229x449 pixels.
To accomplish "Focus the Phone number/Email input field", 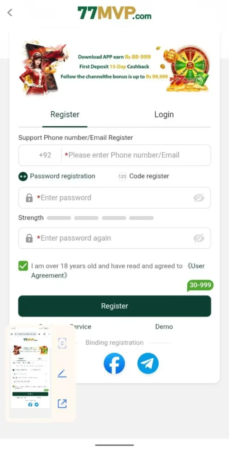I will pyautogui.click(x=136, y=155).
